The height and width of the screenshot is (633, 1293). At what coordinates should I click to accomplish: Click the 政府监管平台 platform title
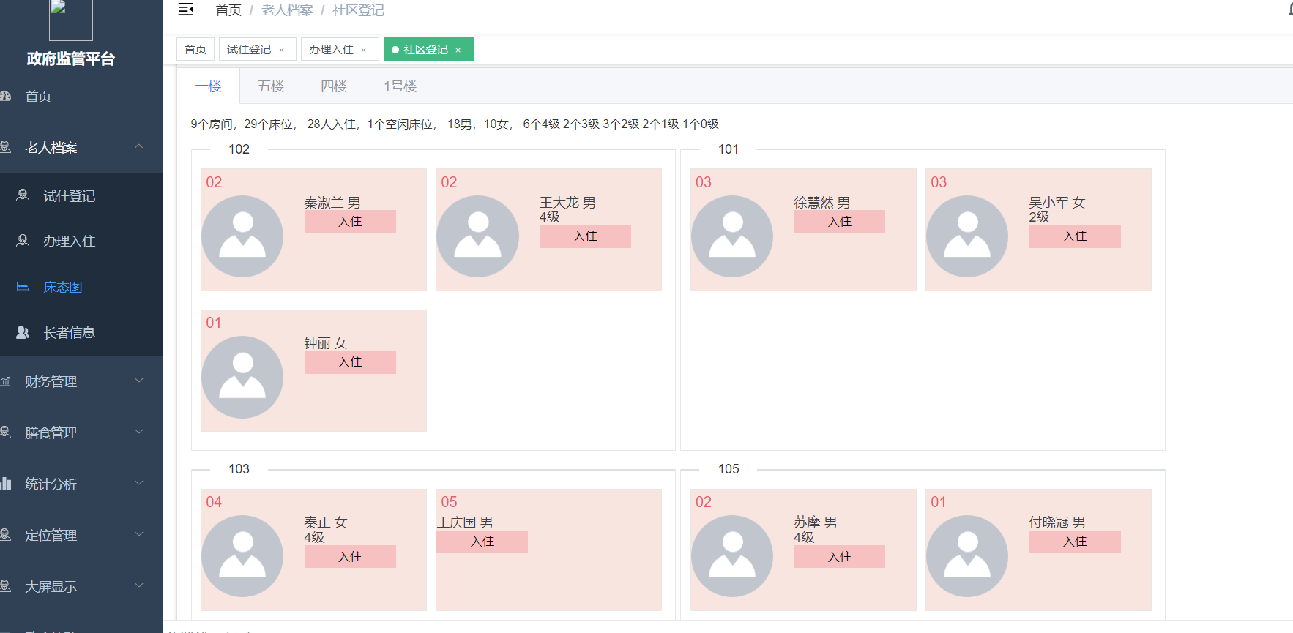click(71, 59)
